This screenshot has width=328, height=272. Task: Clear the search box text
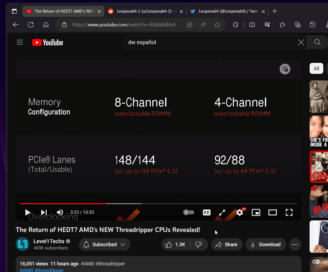pyautogui.click(x=301, y=42)
